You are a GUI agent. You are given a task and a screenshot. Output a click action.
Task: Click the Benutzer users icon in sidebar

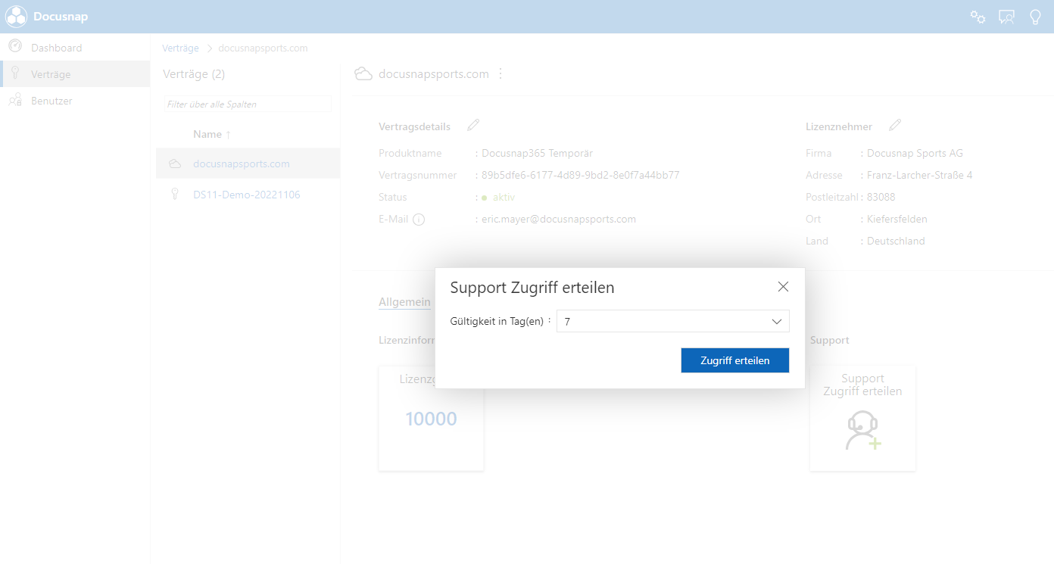click(x=15, y=100)
